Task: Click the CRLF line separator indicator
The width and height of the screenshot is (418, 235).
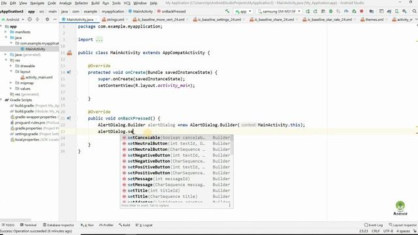Action: (x=376, y=231)
